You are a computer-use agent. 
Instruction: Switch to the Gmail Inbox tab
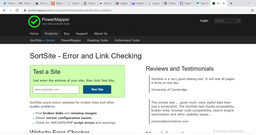tap(25, 3)
